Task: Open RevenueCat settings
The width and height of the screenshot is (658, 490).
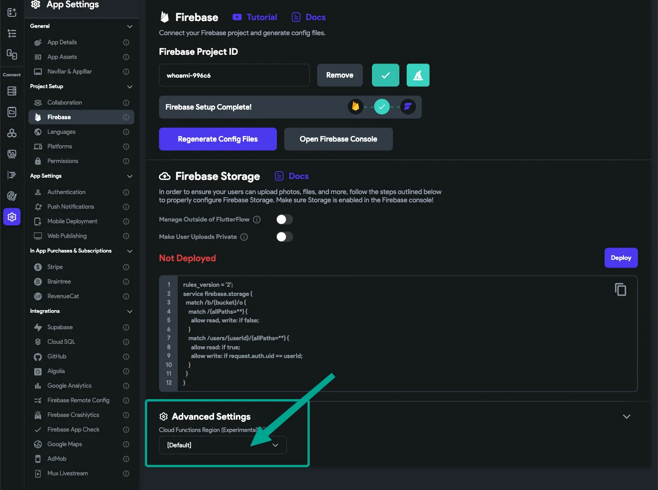Action: point(81,296)
